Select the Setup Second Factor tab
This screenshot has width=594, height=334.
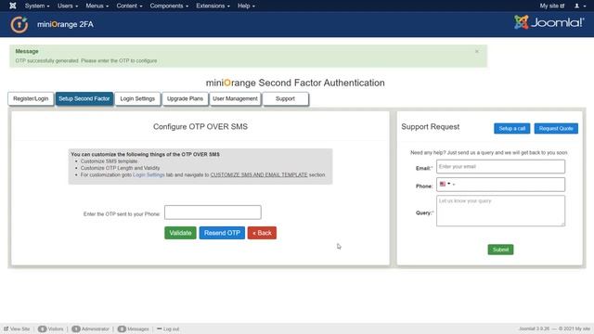click(84, 99)
